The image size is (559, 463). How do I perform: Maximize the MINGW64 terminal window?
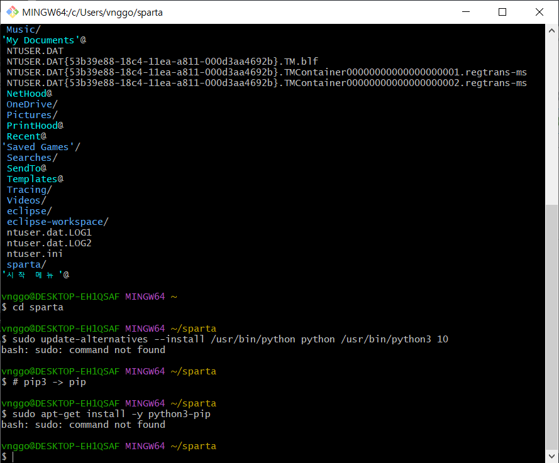502,12
